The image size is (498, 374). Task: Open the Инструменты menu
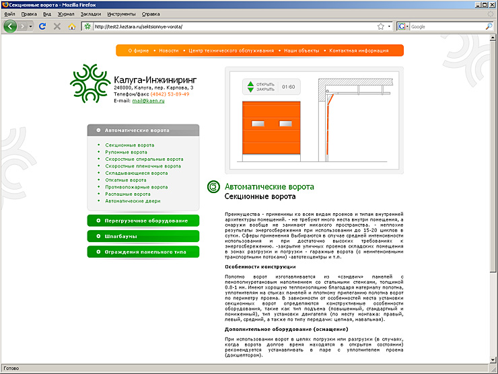pyautogui.click(x=122, y=13)
